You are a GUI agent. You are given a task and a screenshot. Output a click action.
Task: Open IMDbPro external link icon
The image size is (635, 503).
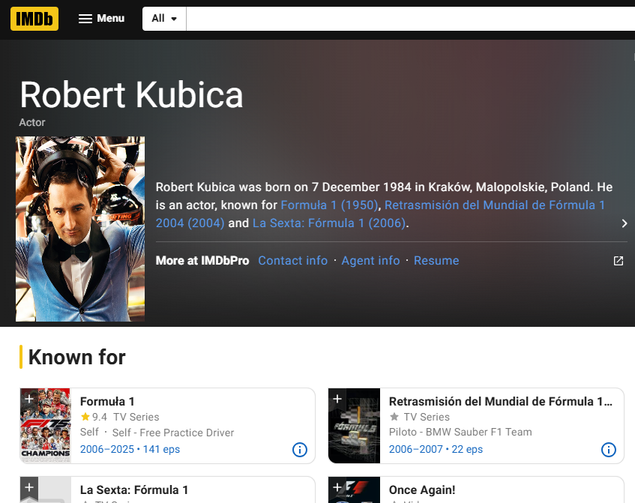click(x=618, y=261)
